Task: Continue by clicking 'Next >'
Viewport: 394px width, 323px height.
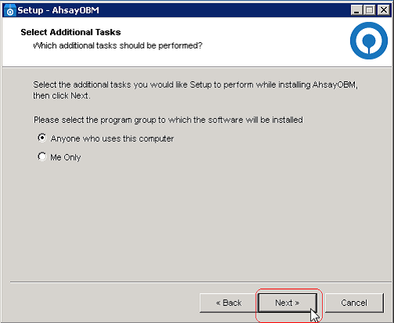Action: [288, 303]
